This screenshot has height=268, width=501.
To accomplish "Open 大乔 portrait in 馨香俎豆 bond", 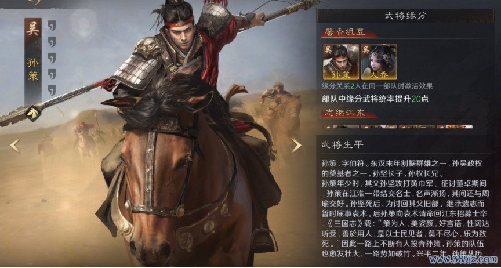I will click(379, 62).
